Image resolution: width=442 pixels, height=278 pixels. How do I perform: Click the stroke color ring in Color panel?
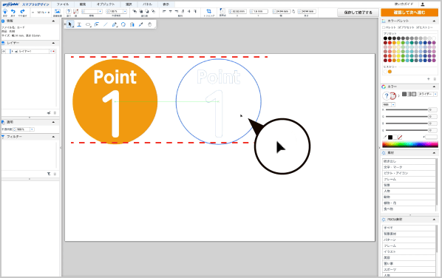pos(393,96)
